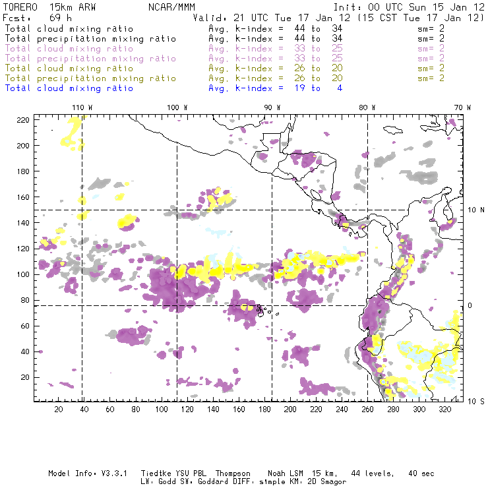Click the "160" tick on the vertical axis
Screen dimensions: 488x488
[23, 197]
